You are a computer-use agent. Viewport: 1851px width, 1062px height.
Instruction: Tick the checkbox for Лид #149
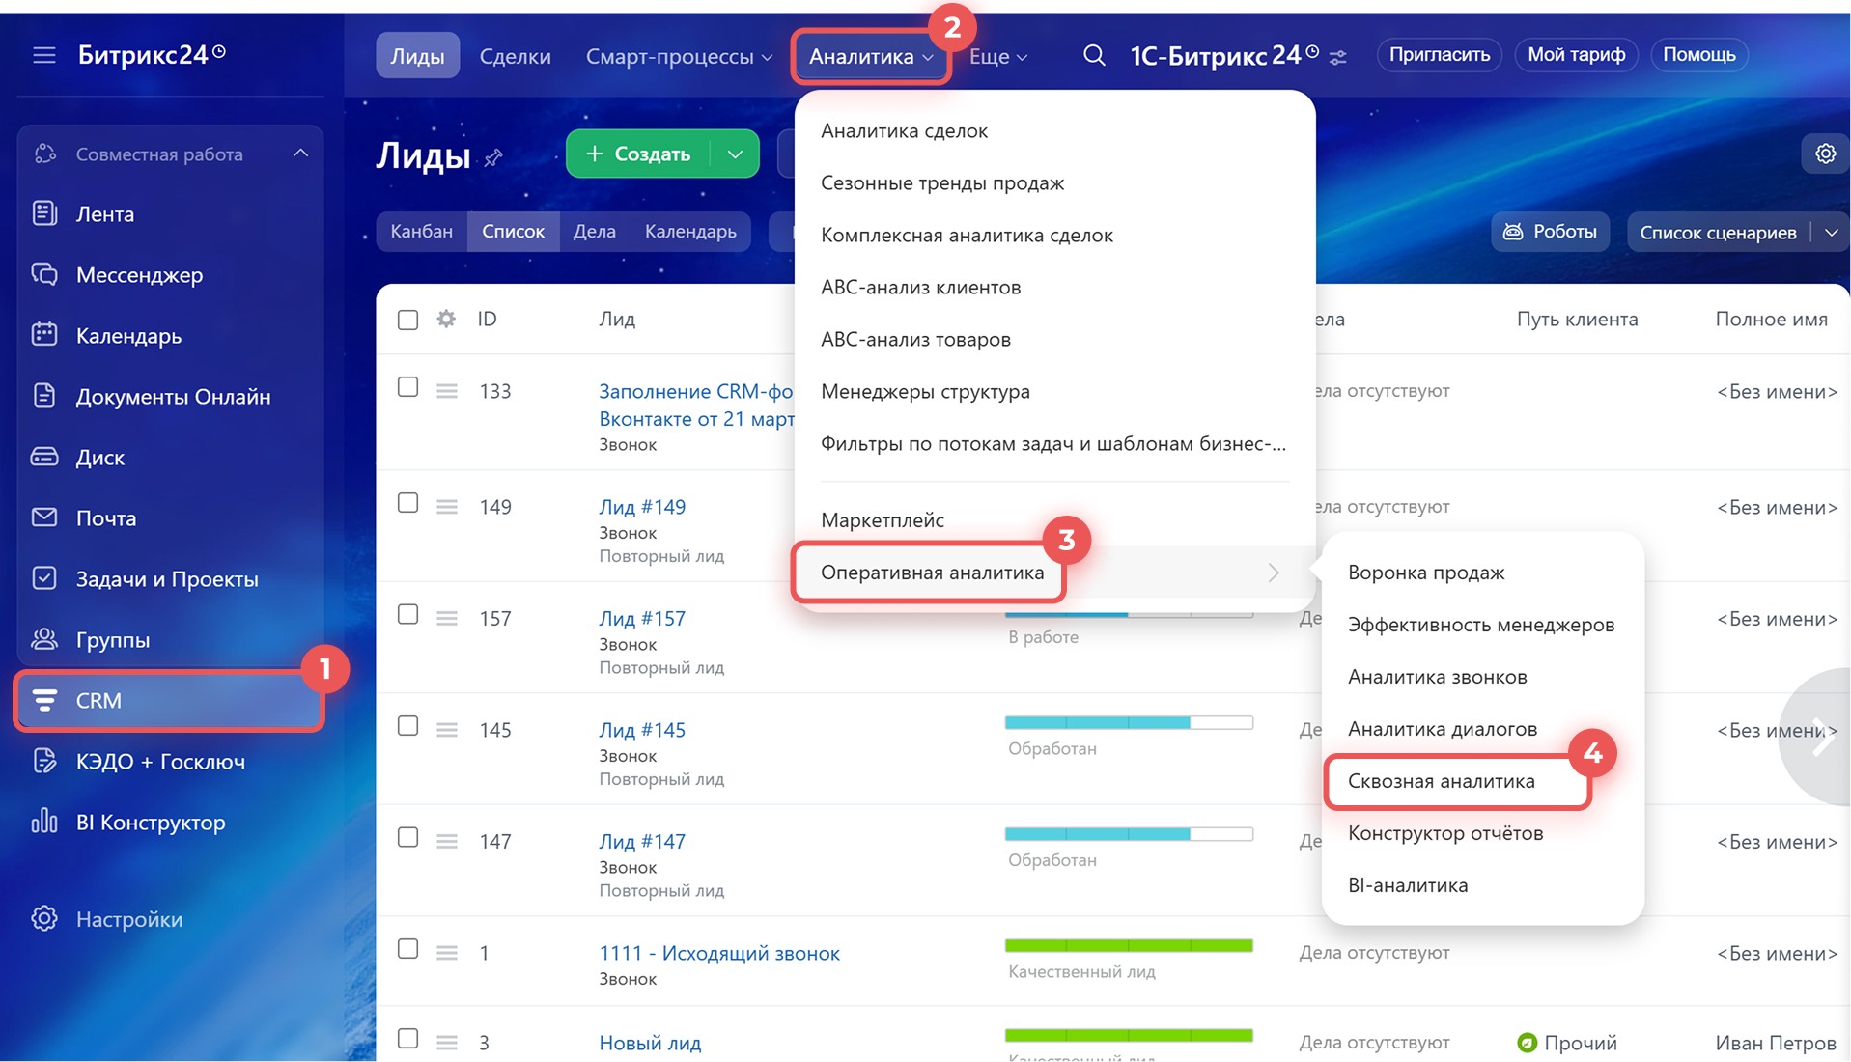[x=407, y=503]
